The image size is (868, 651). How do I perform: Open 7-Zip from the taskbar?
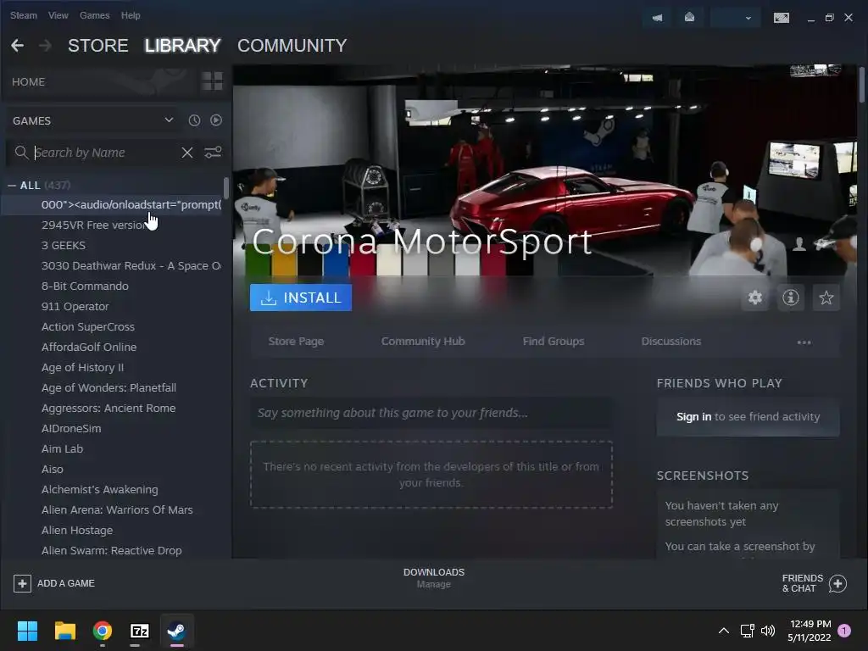pyautogui.click(x=140, y=631)
